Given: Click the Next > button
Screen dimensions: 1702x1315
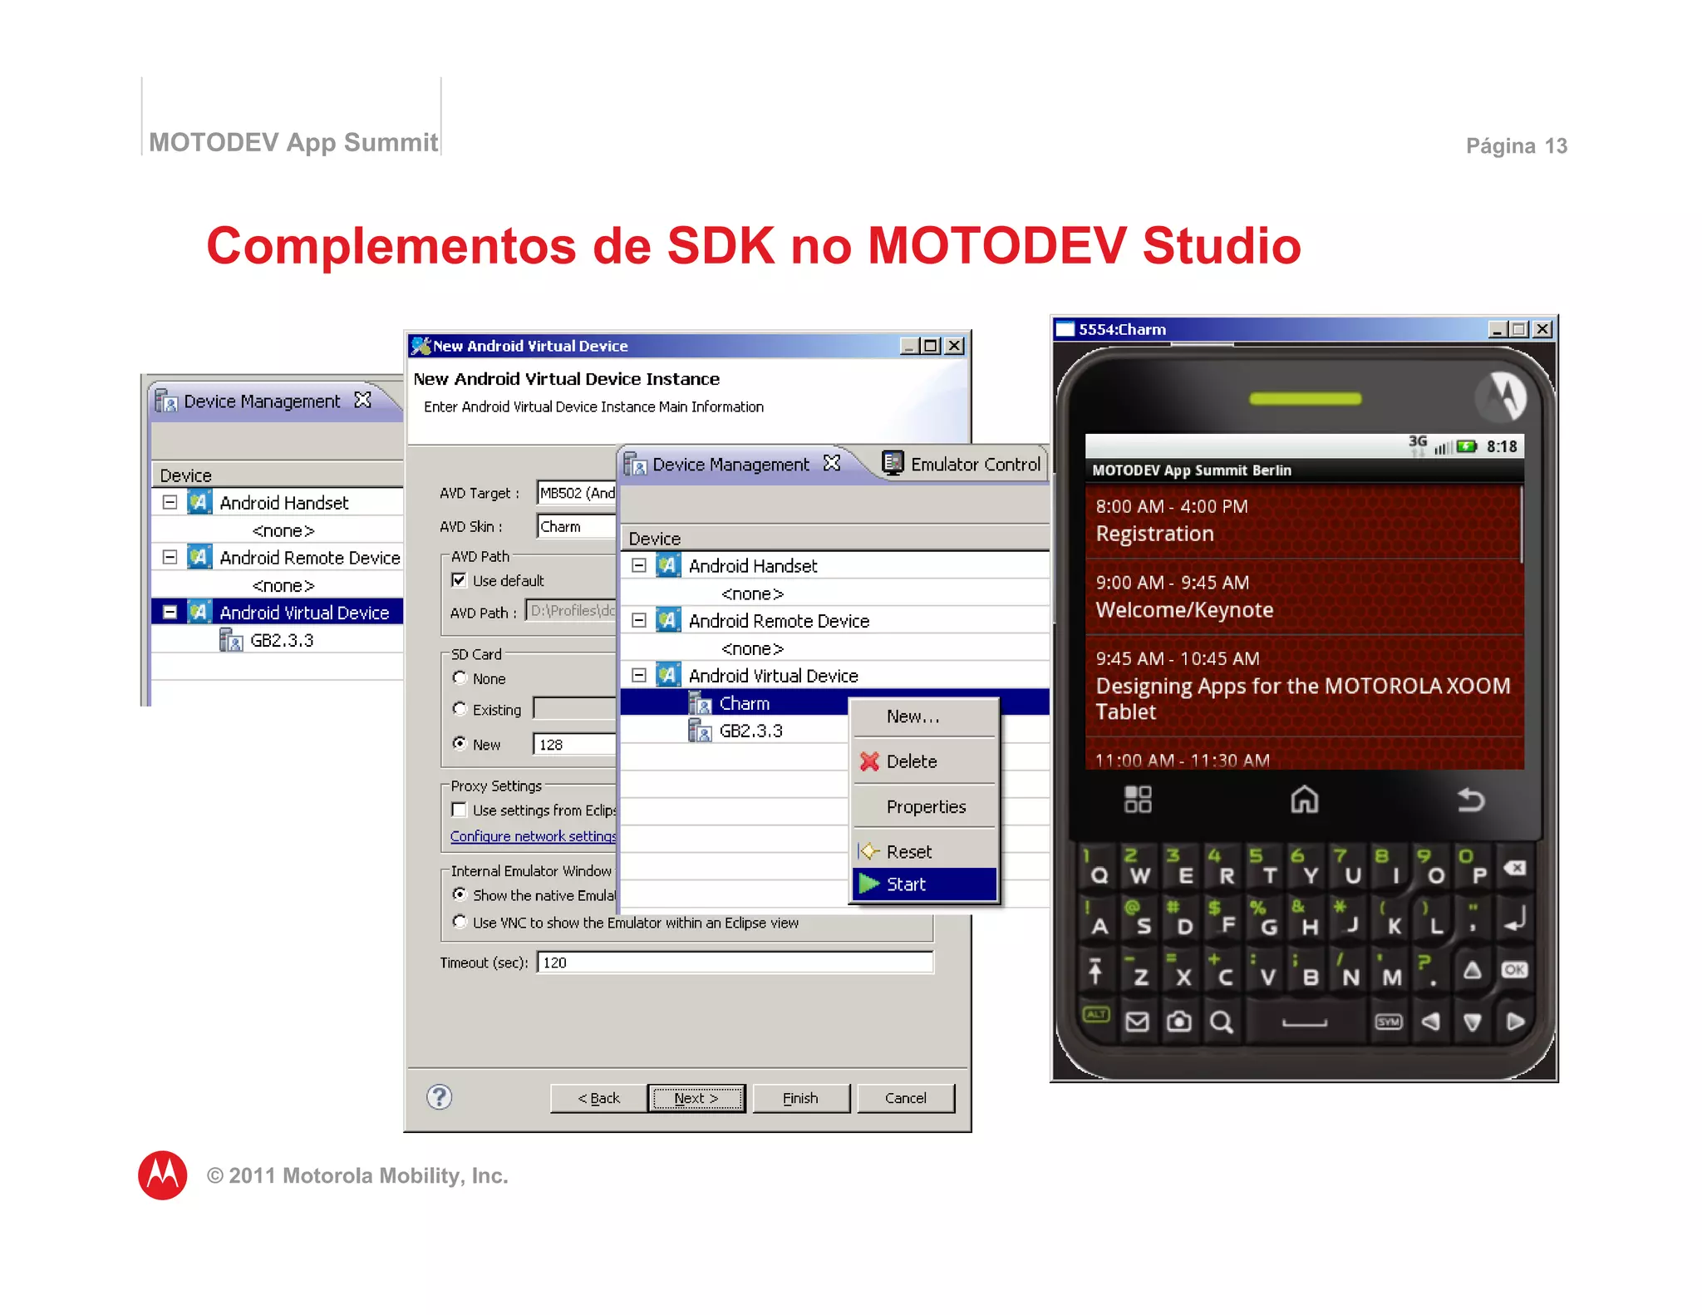Looking at the screenshot, I should (696, 1098).
